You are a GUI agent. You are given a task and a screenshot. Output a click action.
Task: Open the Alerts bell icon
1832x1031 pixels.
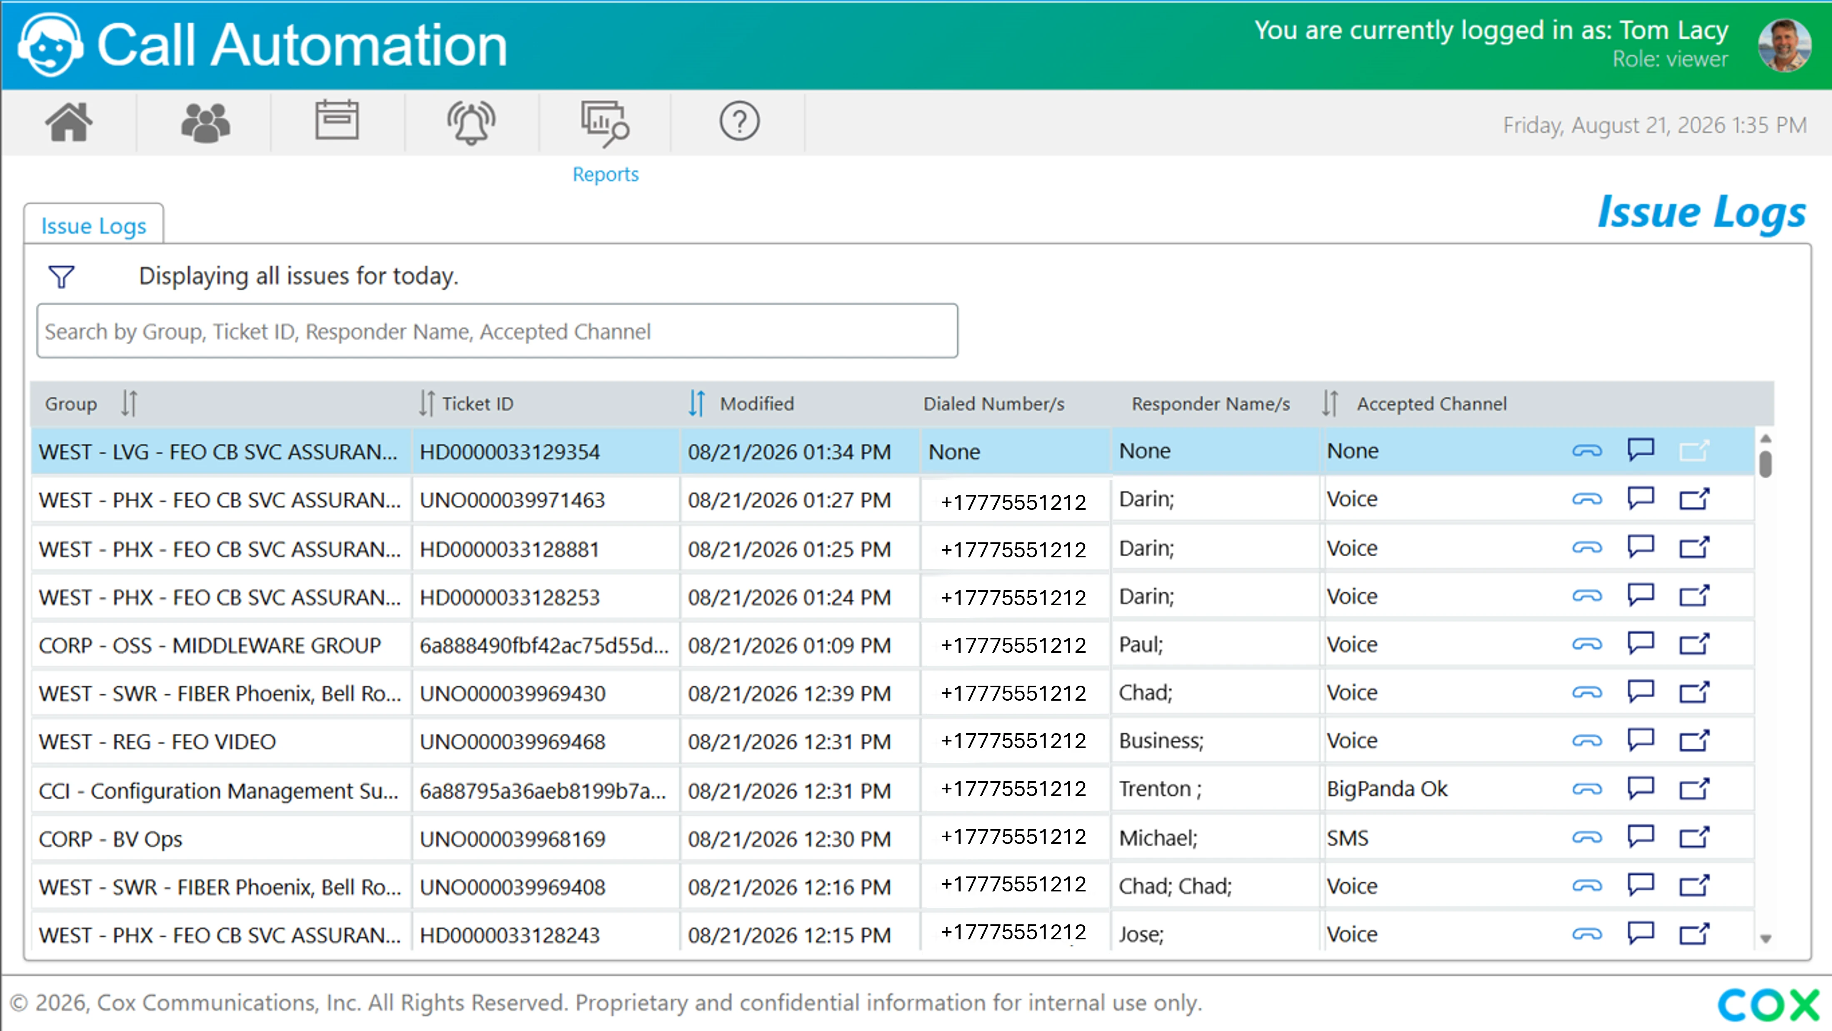click(x=471, y=123)
